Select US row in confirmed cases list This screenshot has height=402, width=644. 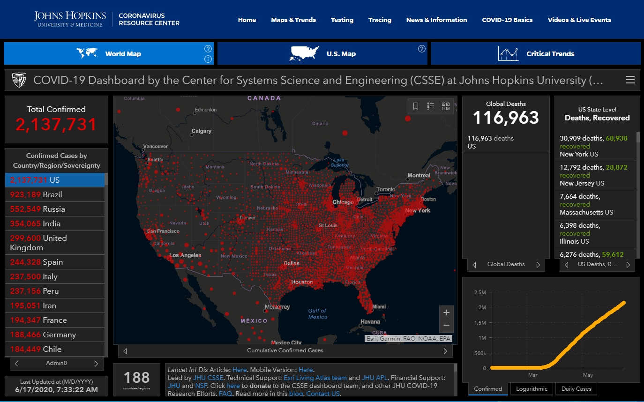coord(55,180)
